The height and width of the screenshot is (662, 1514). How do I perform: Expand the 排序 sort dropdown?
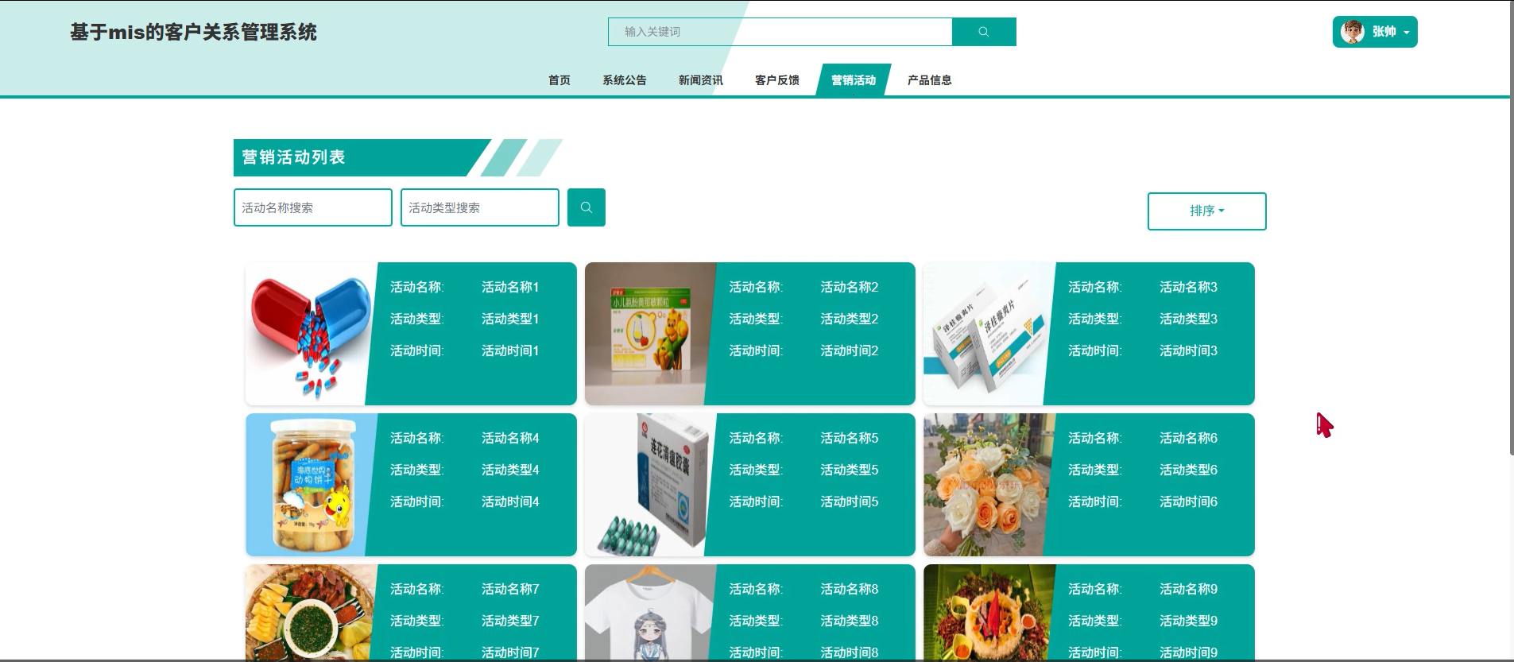[x=1206, y=211]
